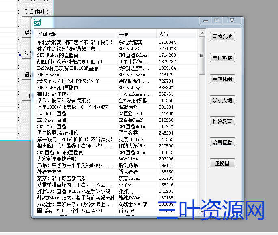Click the 网游竞技 button

pyautogui.click(x=222, y=37)
